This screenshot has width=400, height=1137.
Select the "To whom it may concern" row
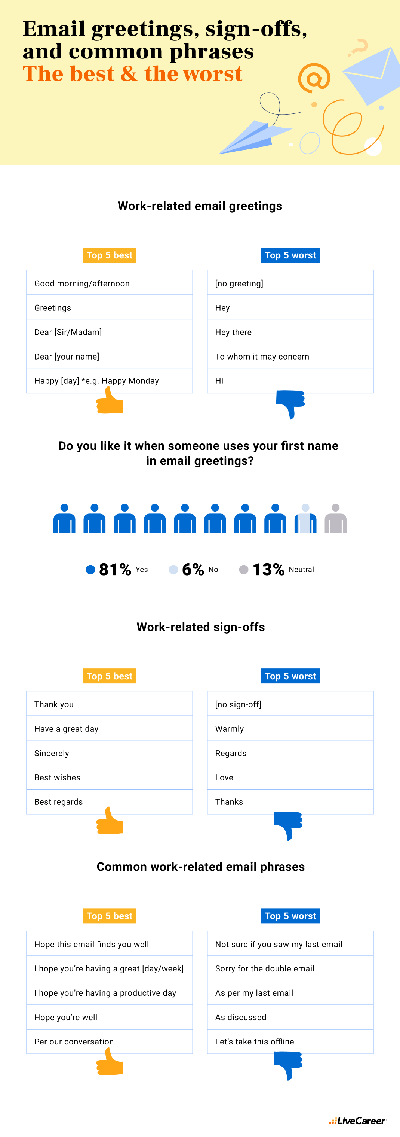290,356
